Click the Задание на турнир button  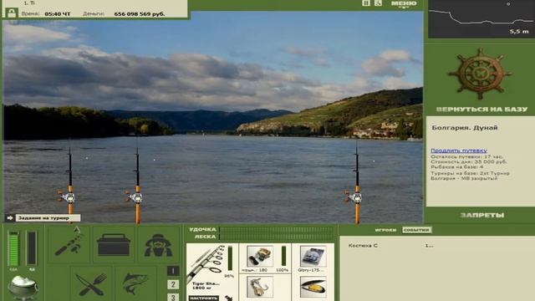(48, 217)
